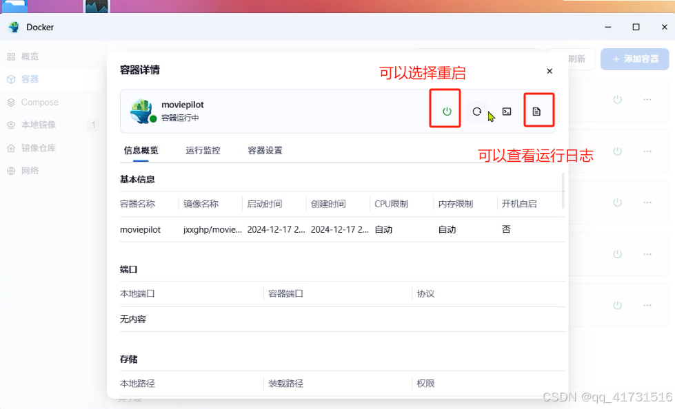Image resolution: width=675 pixels, height=409 pixels.
Task: Open the system monitor icon on top bar
Action: click(x=97, y=6)
